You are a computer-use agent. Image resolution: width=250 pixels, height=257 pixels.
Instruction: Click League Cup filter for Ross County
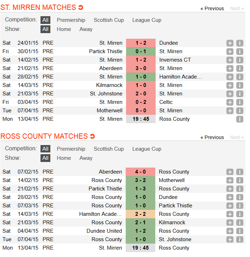(147, 149)
